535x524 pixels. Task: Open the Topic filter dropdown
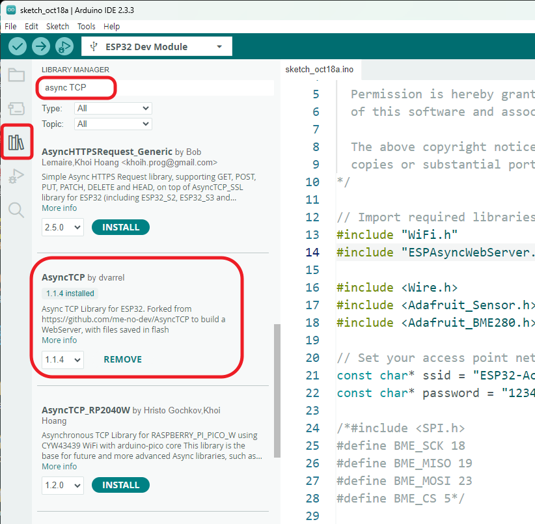point(113,124)
